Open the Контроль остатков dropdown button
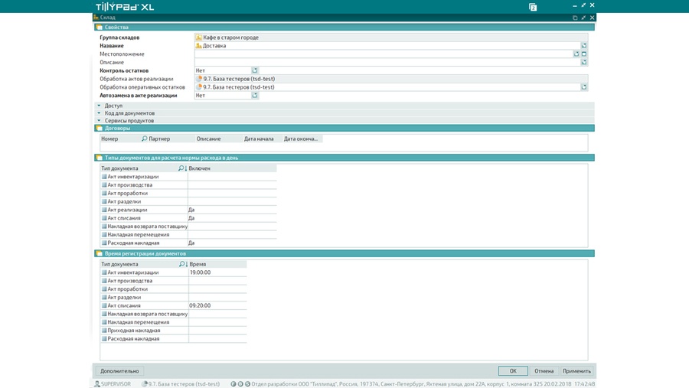This screenshot has width=689, height=388. [254, 70]
